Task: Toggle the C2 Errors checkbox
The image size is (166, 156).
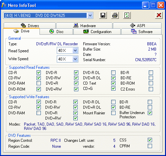Action: tap(151, 89)
